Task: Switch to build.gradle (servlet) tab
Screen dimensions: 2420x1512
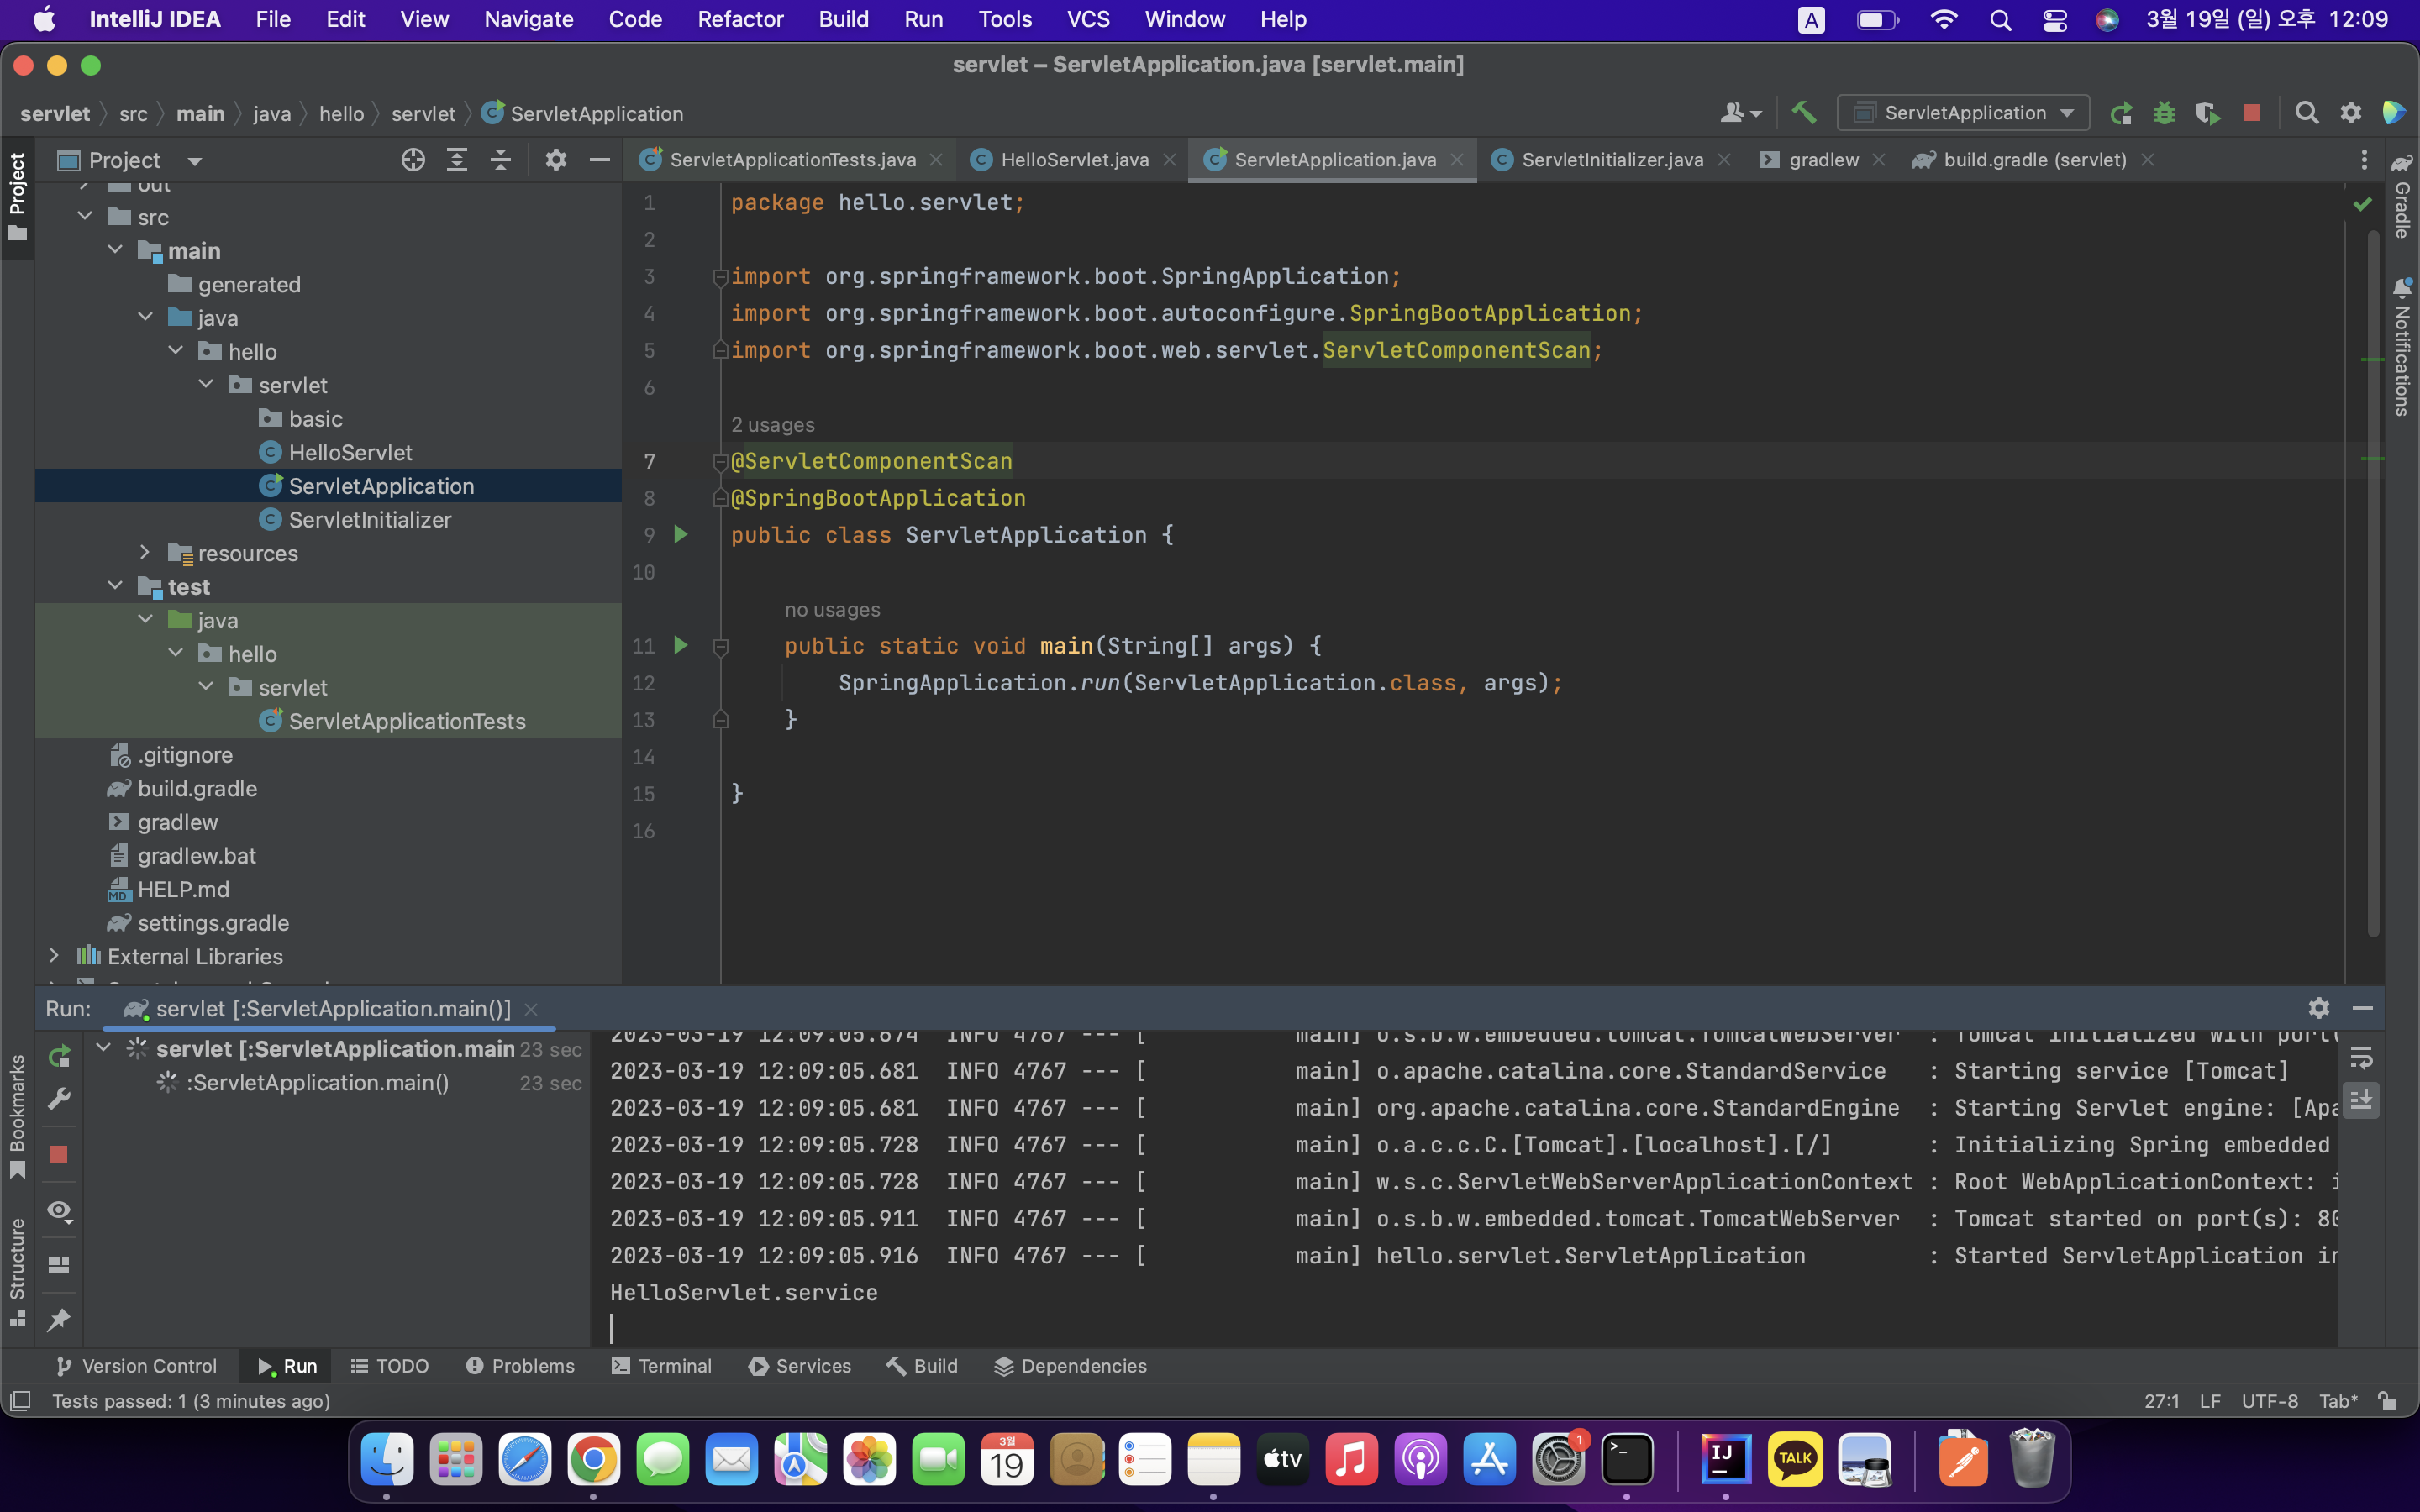Action: pos(2033,160)
